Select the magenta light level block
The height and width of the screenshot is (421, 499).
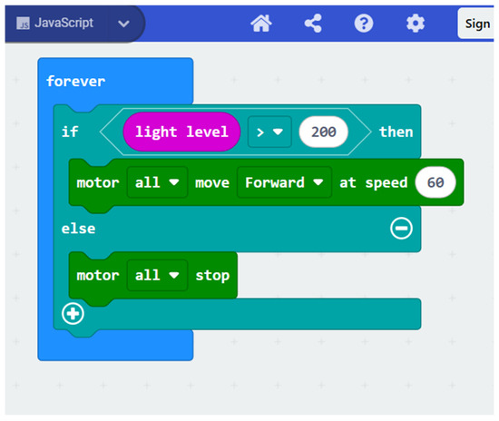click(181, 132)
